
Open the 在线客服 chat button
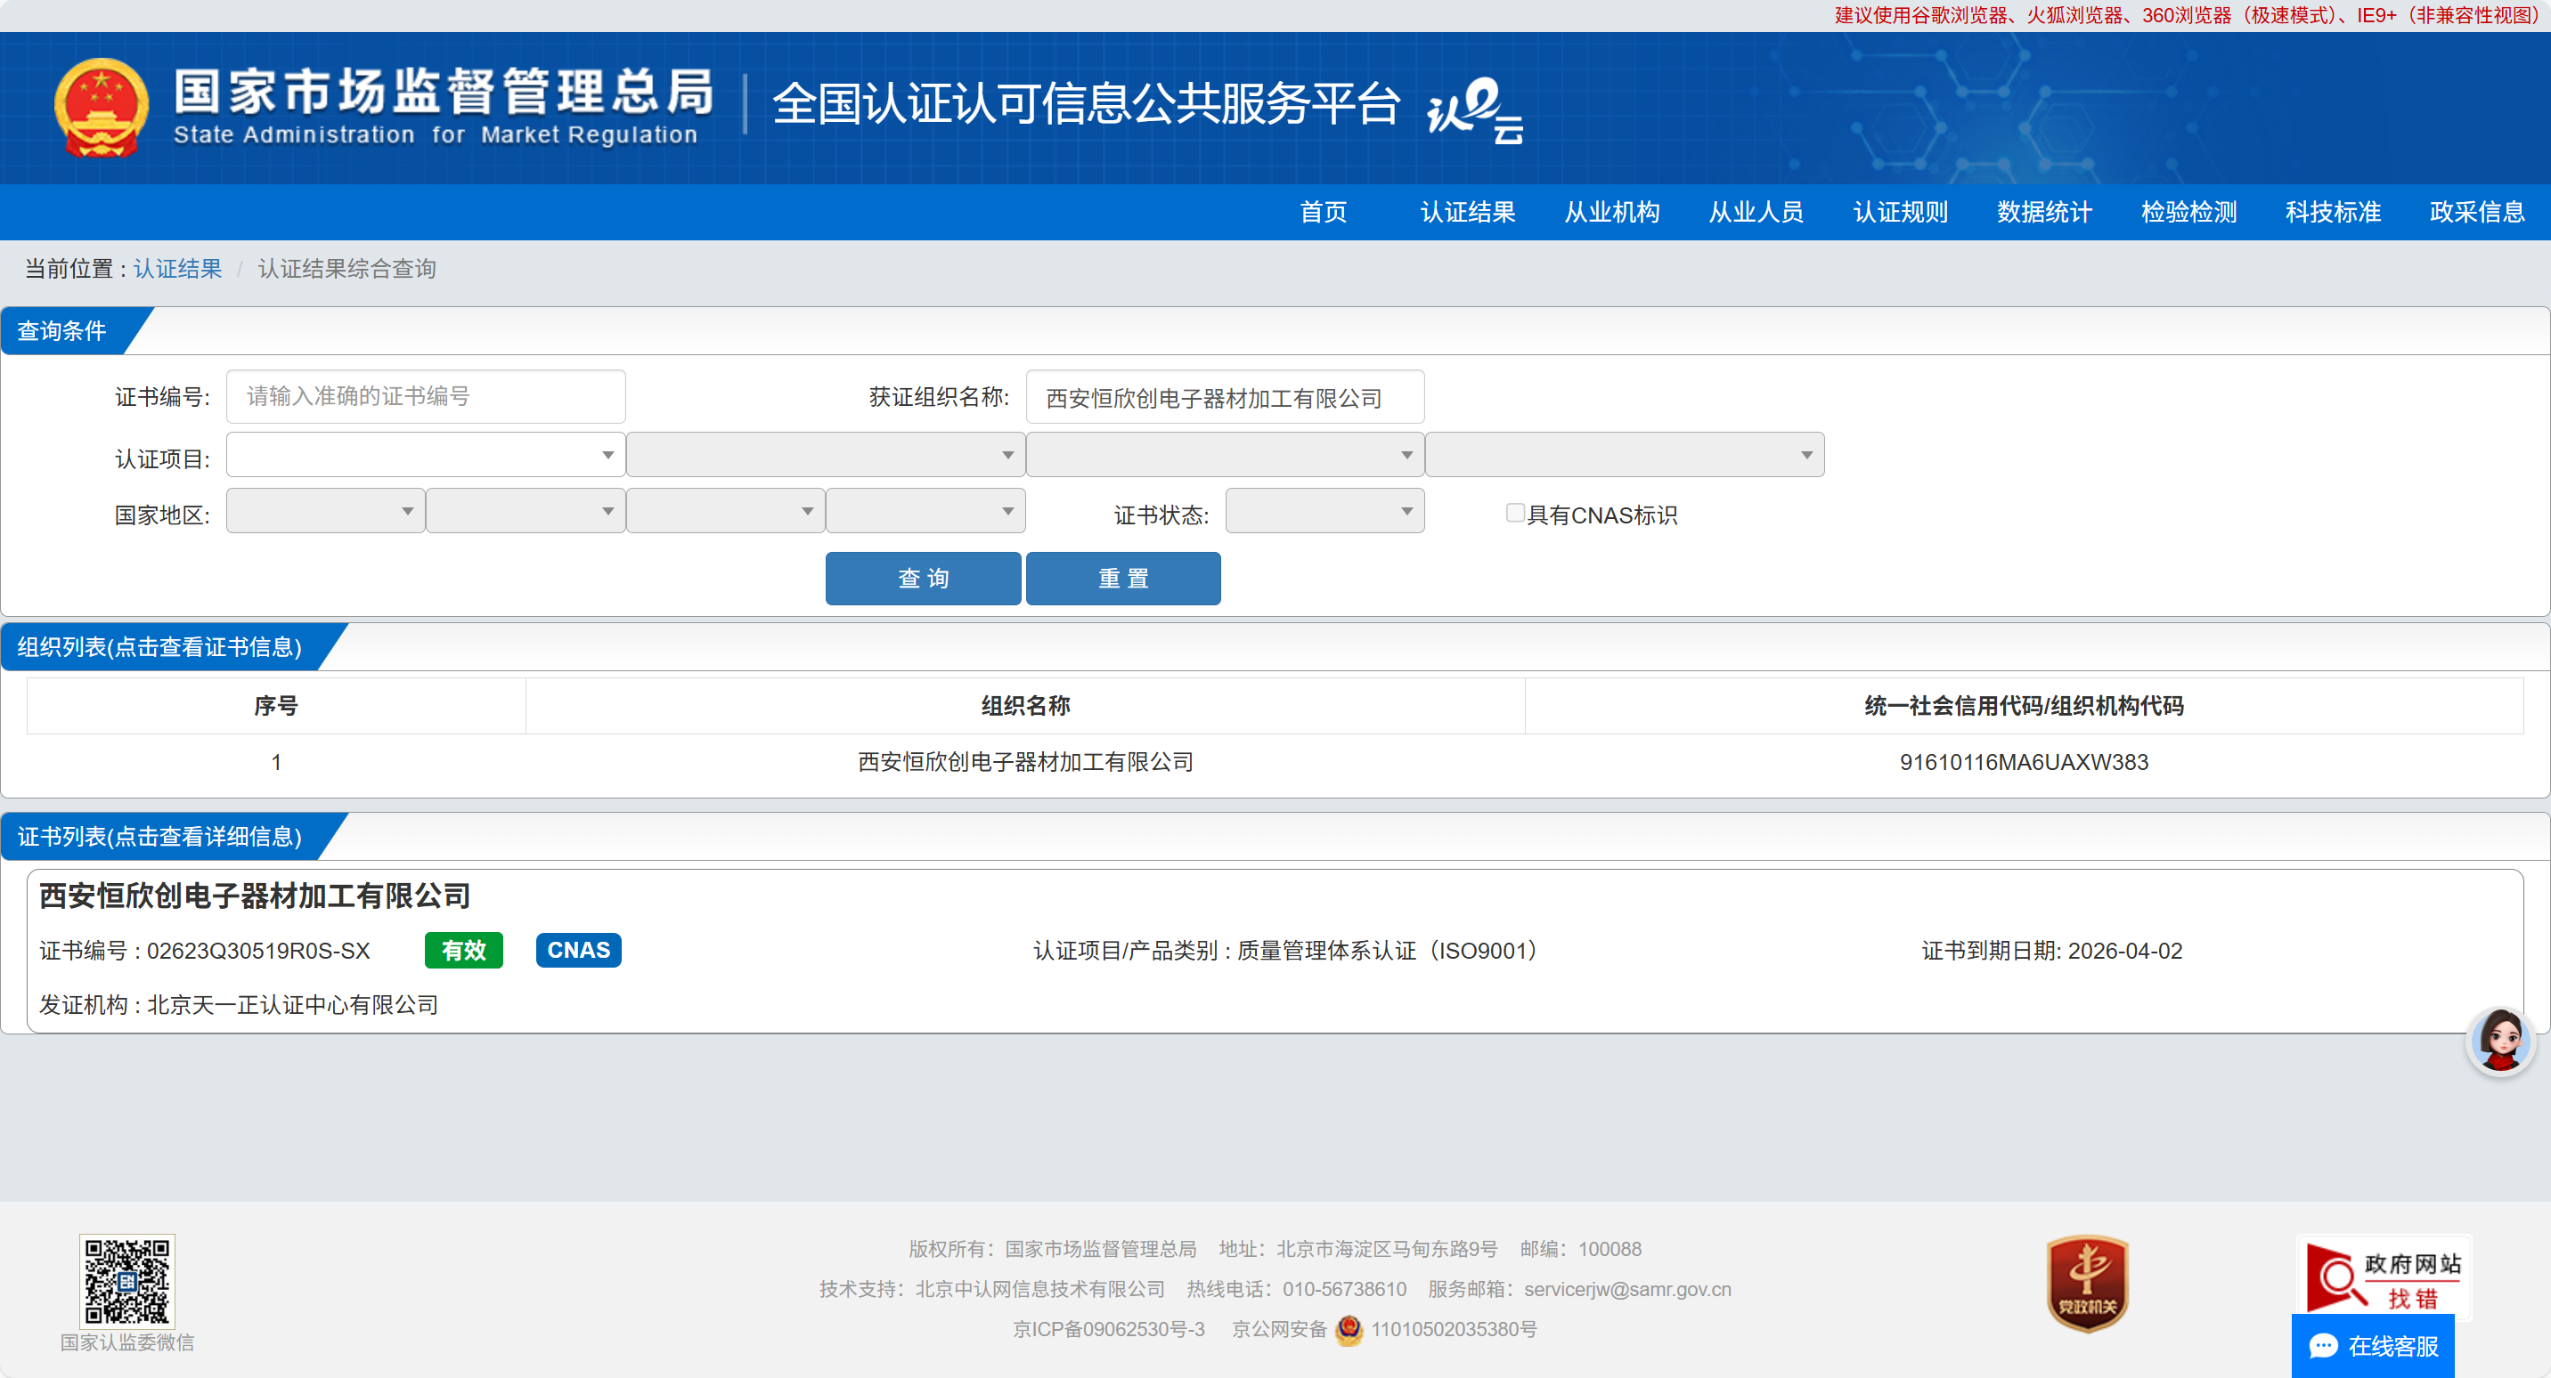2373,1346
